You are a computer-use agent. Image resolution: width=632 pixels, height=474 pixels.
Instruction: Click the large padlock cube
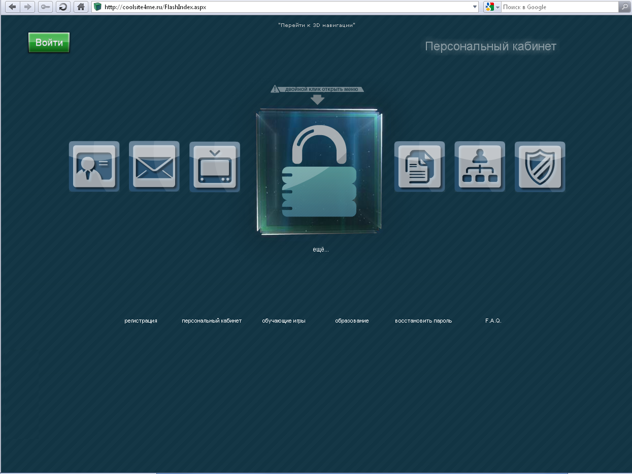(319, 173)
